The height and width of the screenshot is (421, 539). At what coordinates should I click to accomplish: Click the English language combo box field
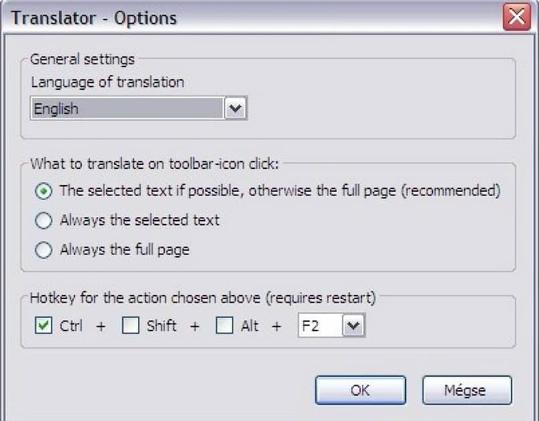click(127, 108)
